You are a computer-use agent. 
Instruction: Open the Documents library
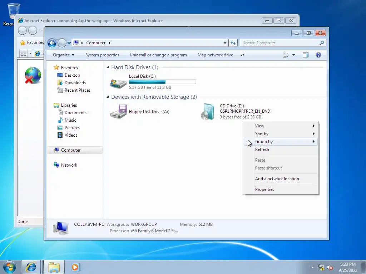pyautogui.click(x=75, y=113)
